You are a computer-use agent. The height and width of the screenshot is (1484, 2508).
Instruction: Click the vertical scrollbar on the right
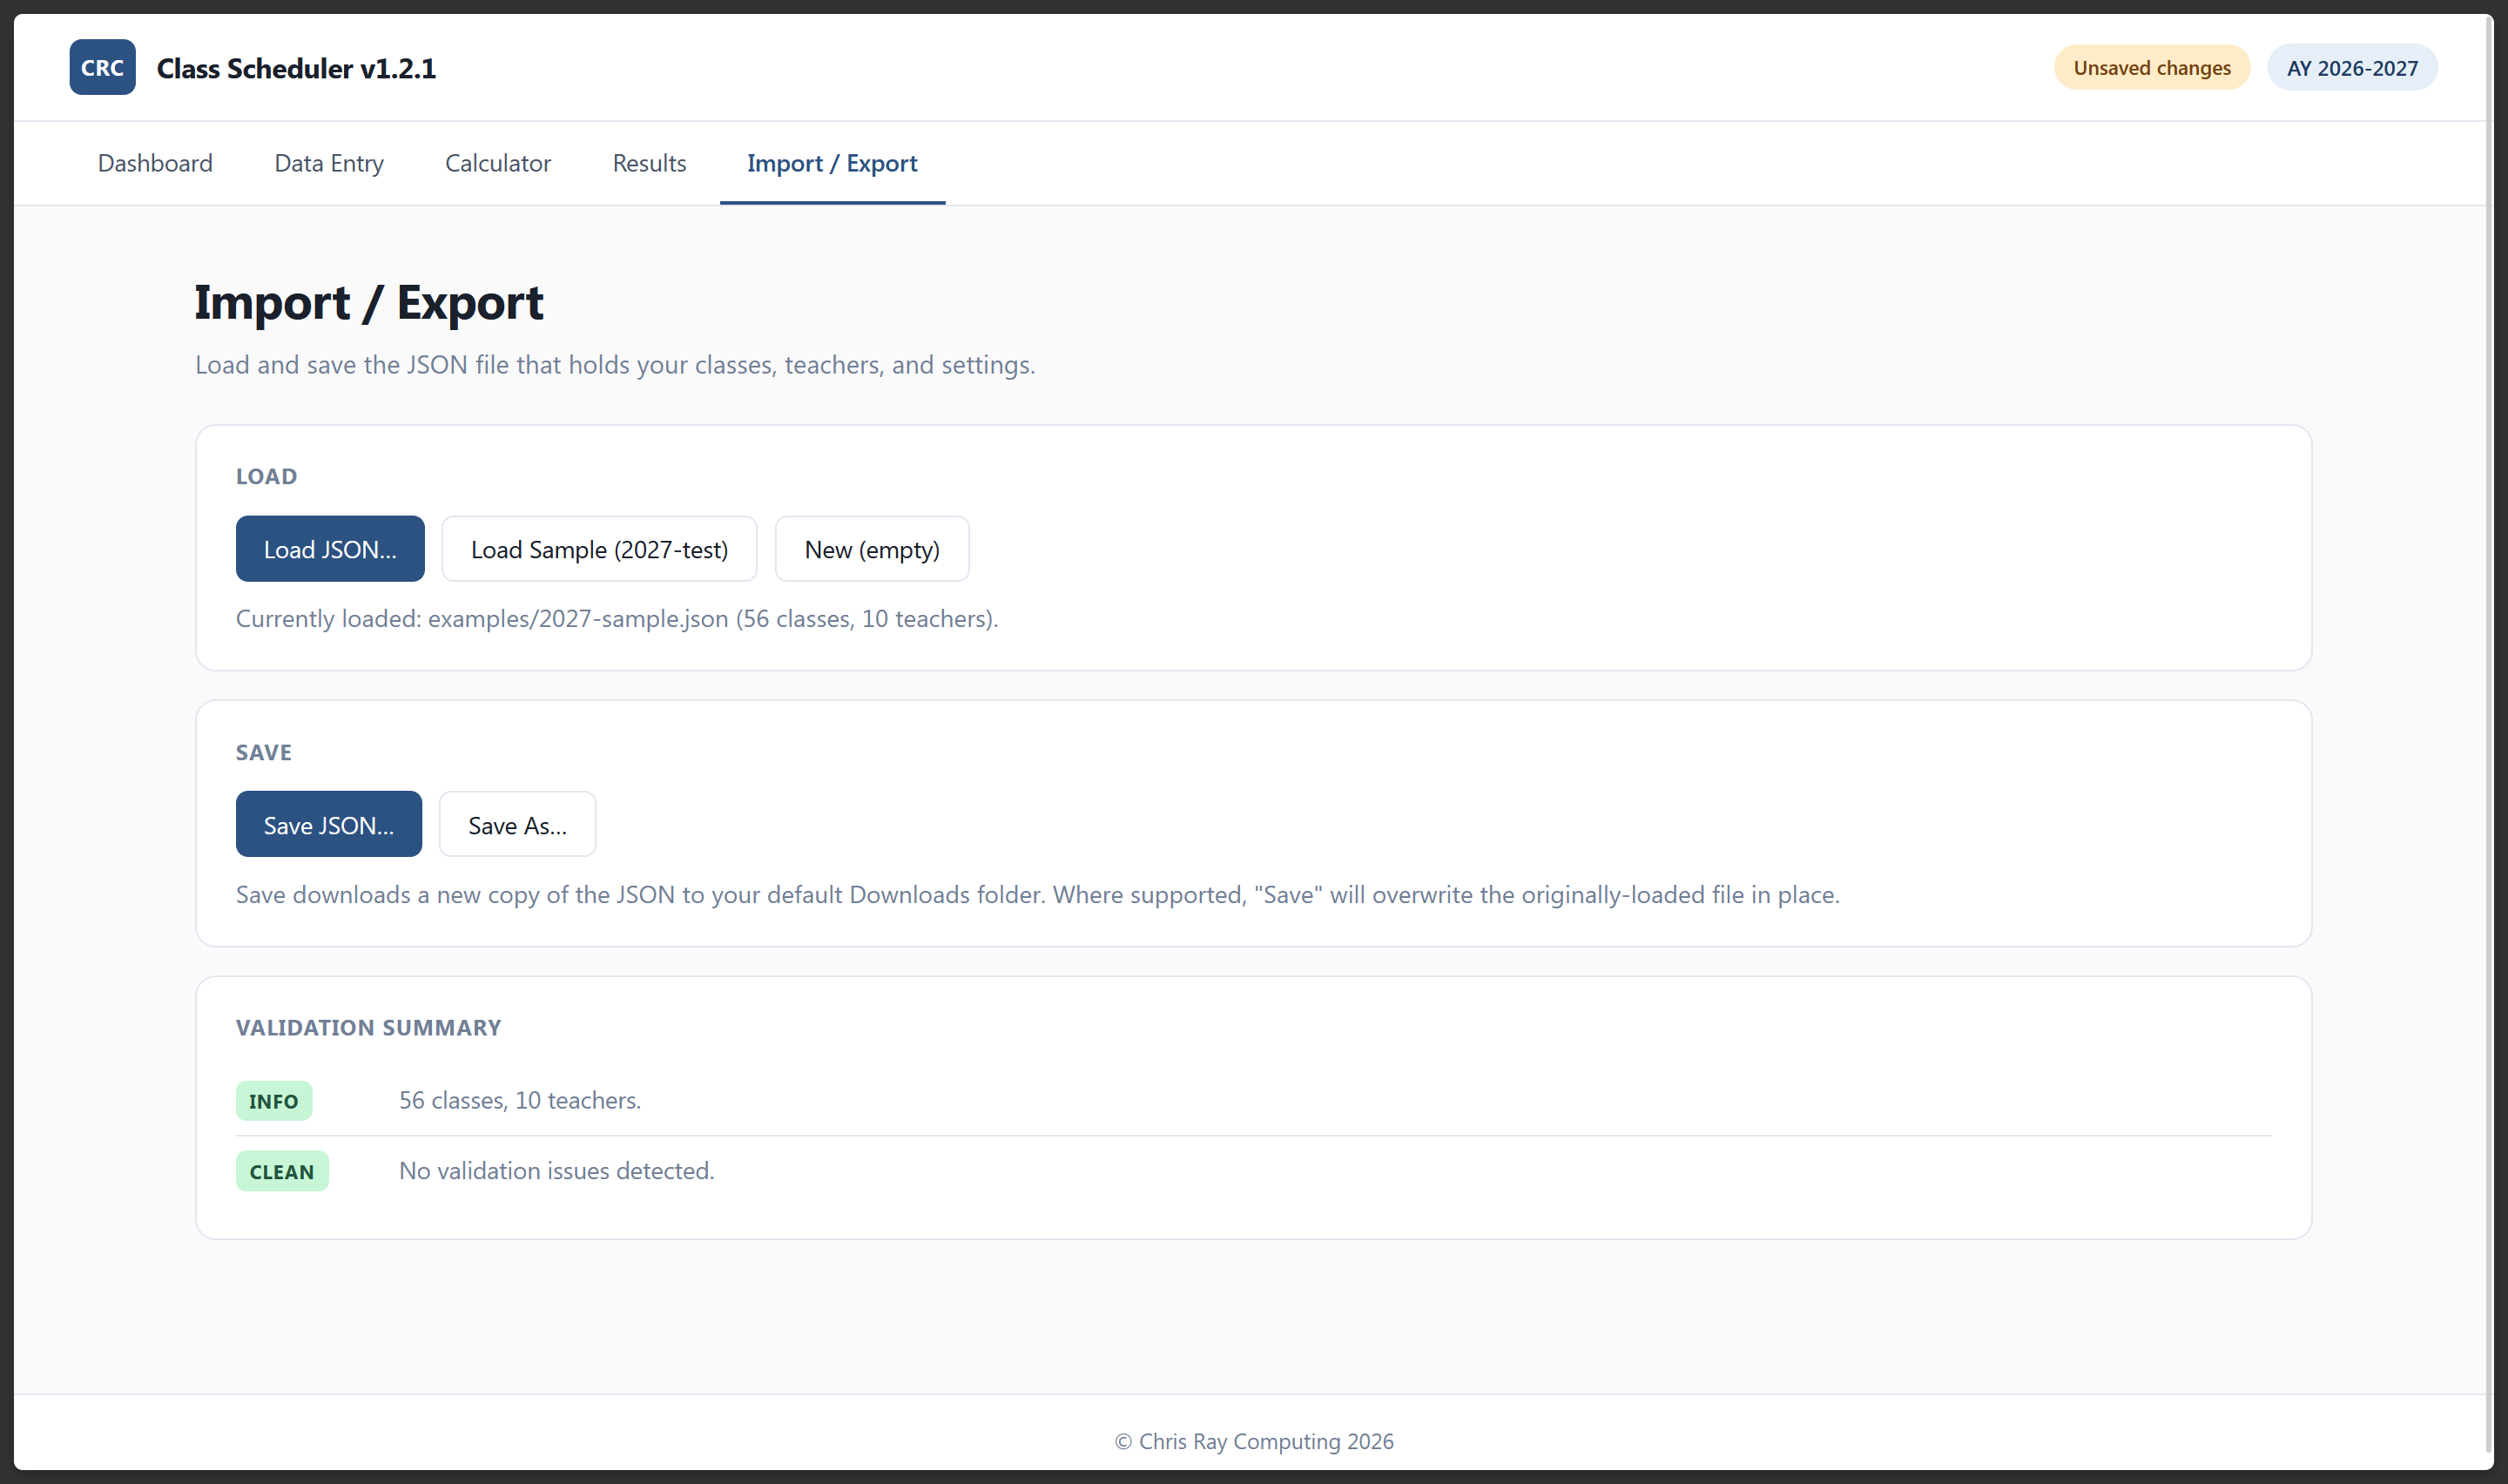pos(2489,735)
